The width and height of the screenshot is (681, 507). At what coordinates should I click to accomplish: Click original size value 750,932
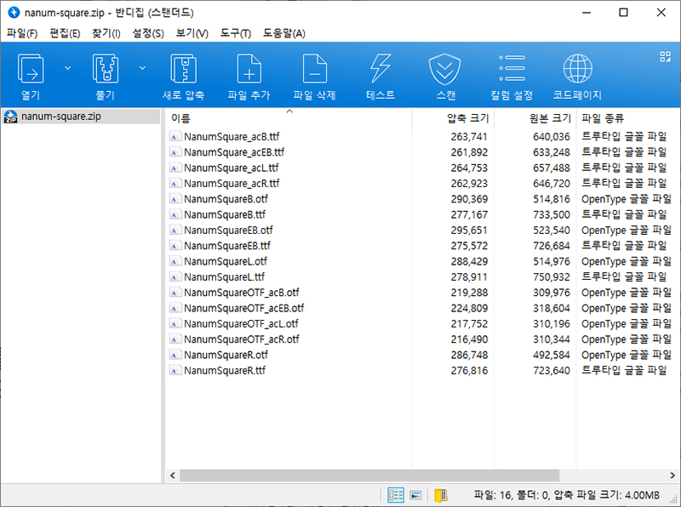tap(551, 277)
